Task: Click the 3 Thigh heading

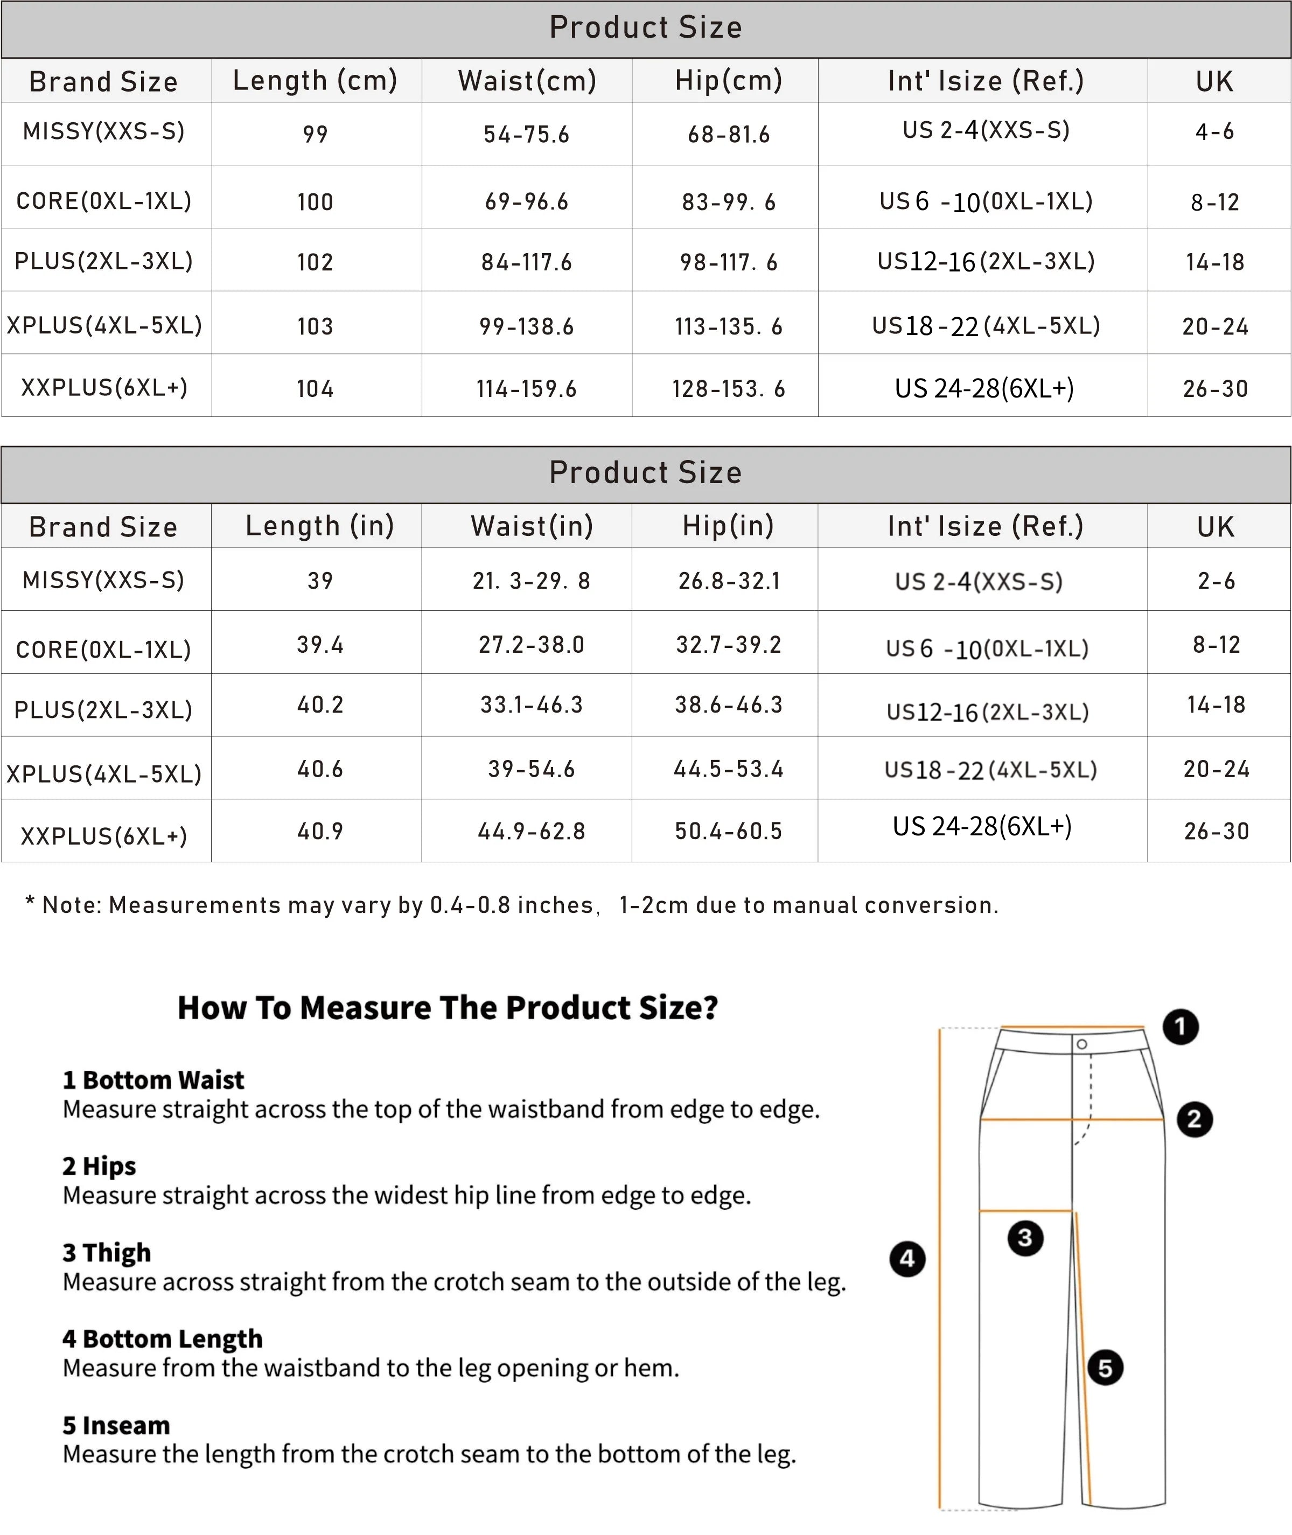Action: (x=106, y=1253)
